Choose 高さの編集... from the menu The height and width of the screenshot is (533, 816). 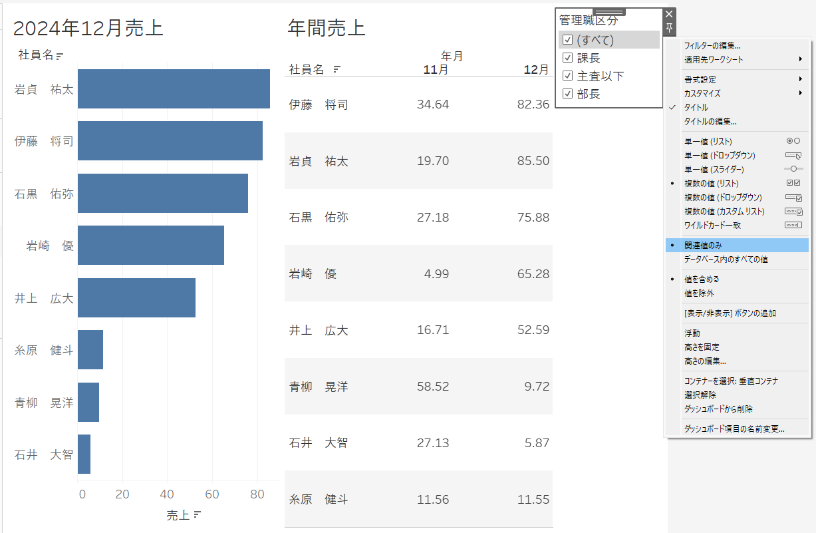point(737,361)
